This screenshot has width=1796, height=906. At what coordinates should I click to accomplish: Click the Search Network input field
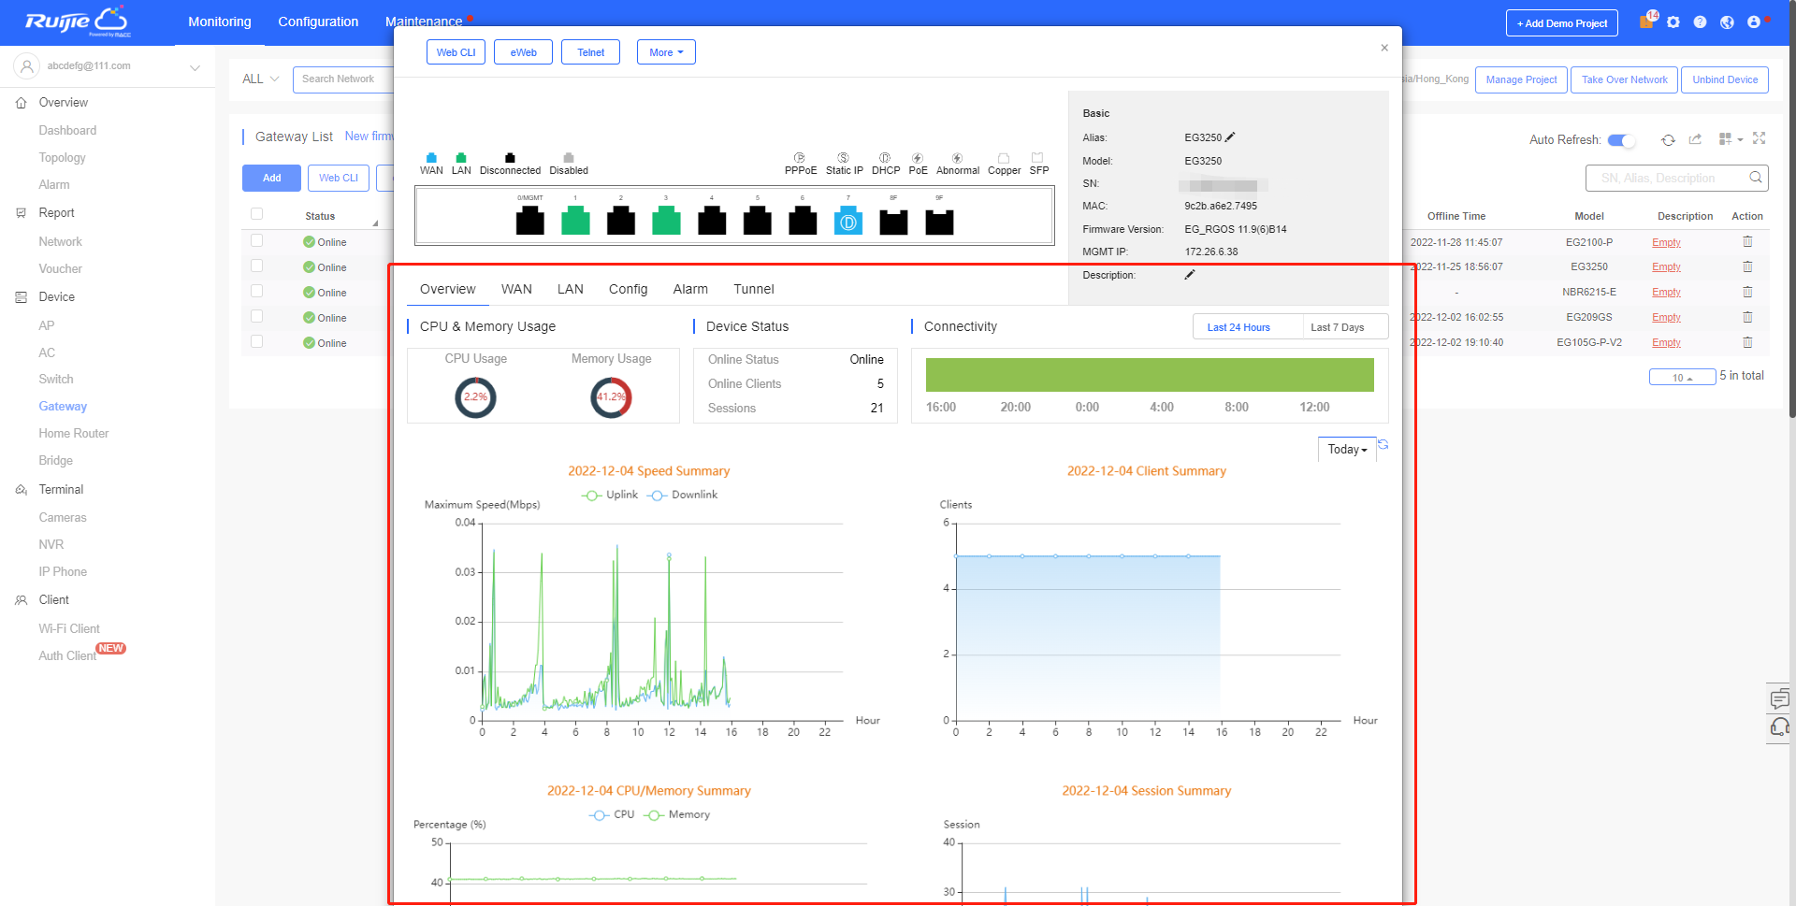tap(343, 79)
